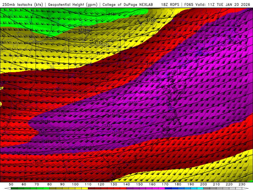Click the 'Valid: 11Z TUE JAN 20 2026' text
Viewport: 253px width, 190px height.
coord(223,4)
